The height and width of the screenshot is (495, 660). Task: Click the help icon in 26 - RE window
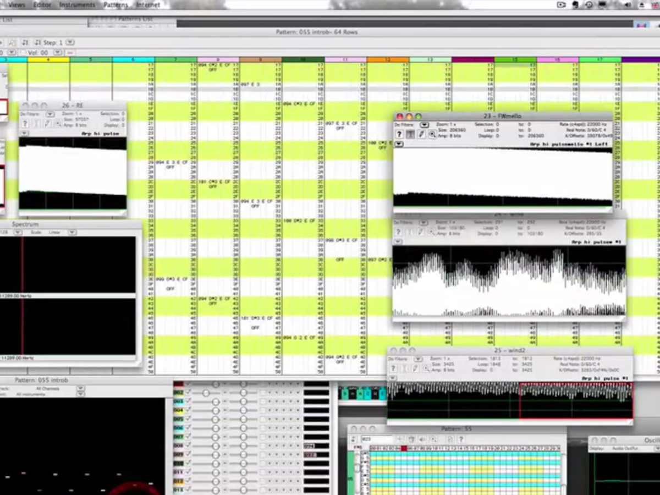[25, 124]
